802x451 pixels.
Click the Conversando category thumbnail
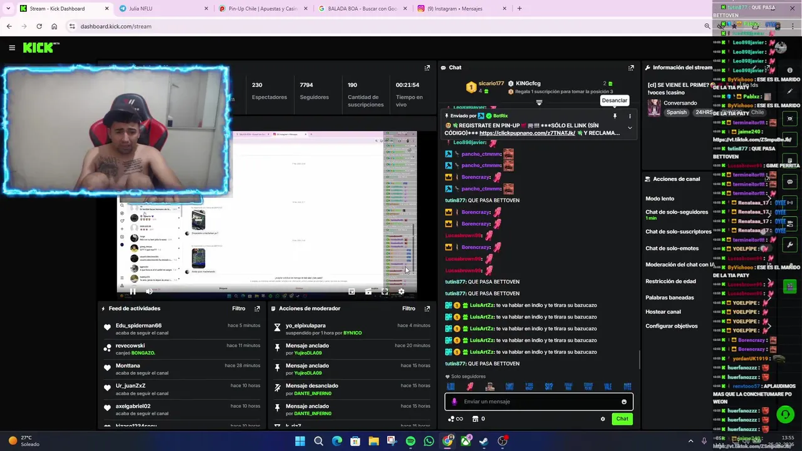tap(654, 108)
